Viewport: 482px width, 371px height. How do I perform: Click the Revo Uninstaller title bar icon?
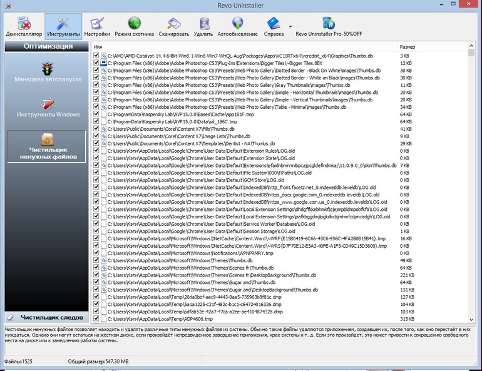pyautogui.click(x=8, y=5)
